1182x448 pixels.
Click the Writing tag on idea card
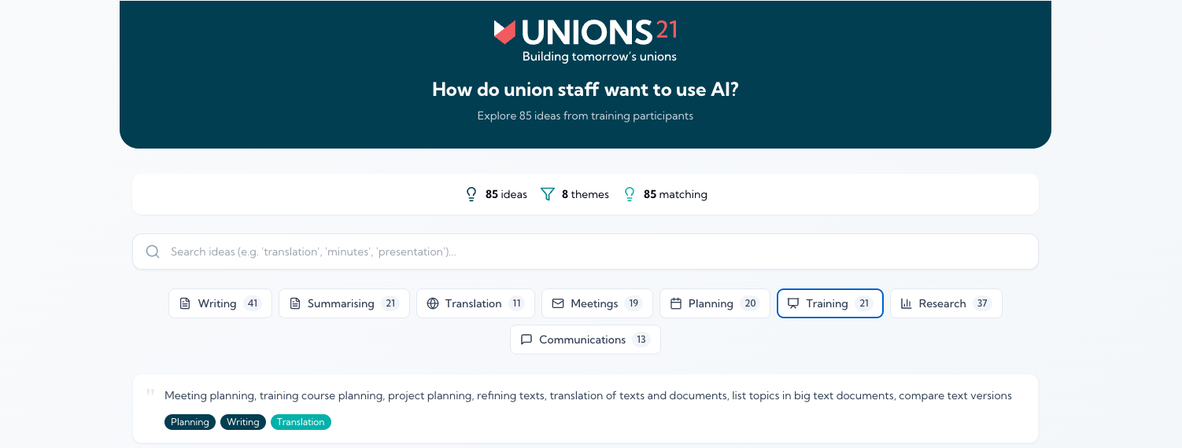tap(243, 422)
